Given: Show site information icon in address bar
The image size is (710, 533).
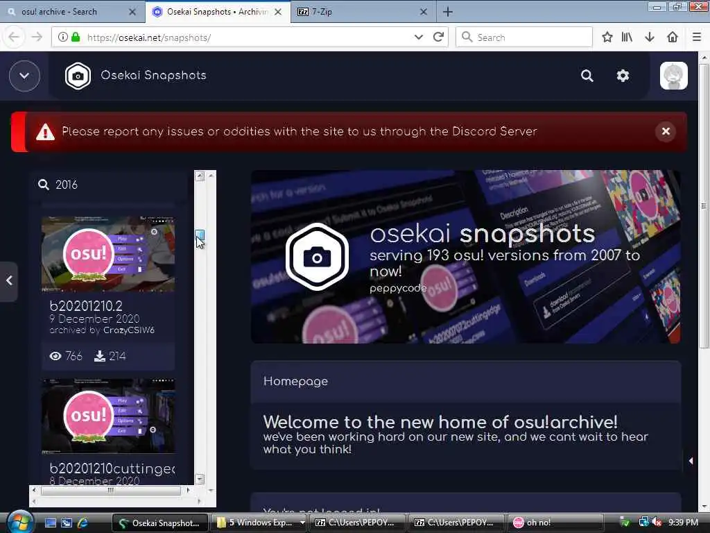Looking at the screenshot, I should pyautogui.click(x=63, y=37).
